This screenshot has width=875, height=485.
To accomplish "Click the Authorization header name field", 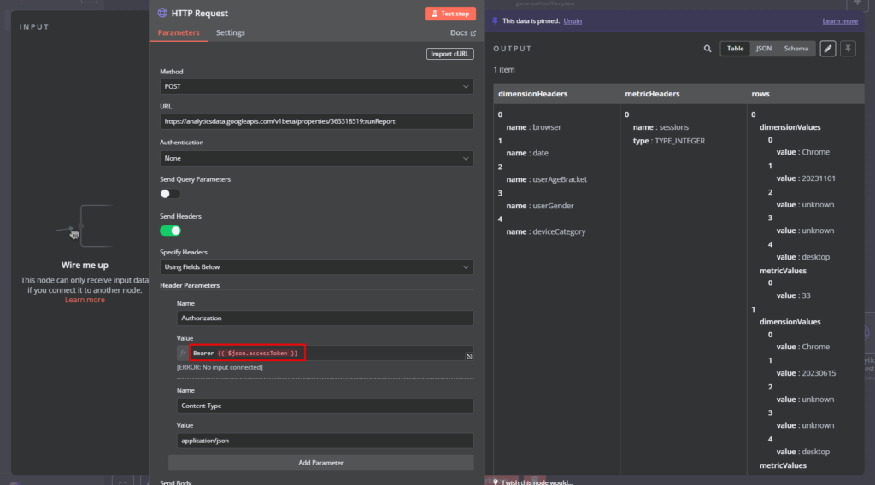I will [325, 318].
